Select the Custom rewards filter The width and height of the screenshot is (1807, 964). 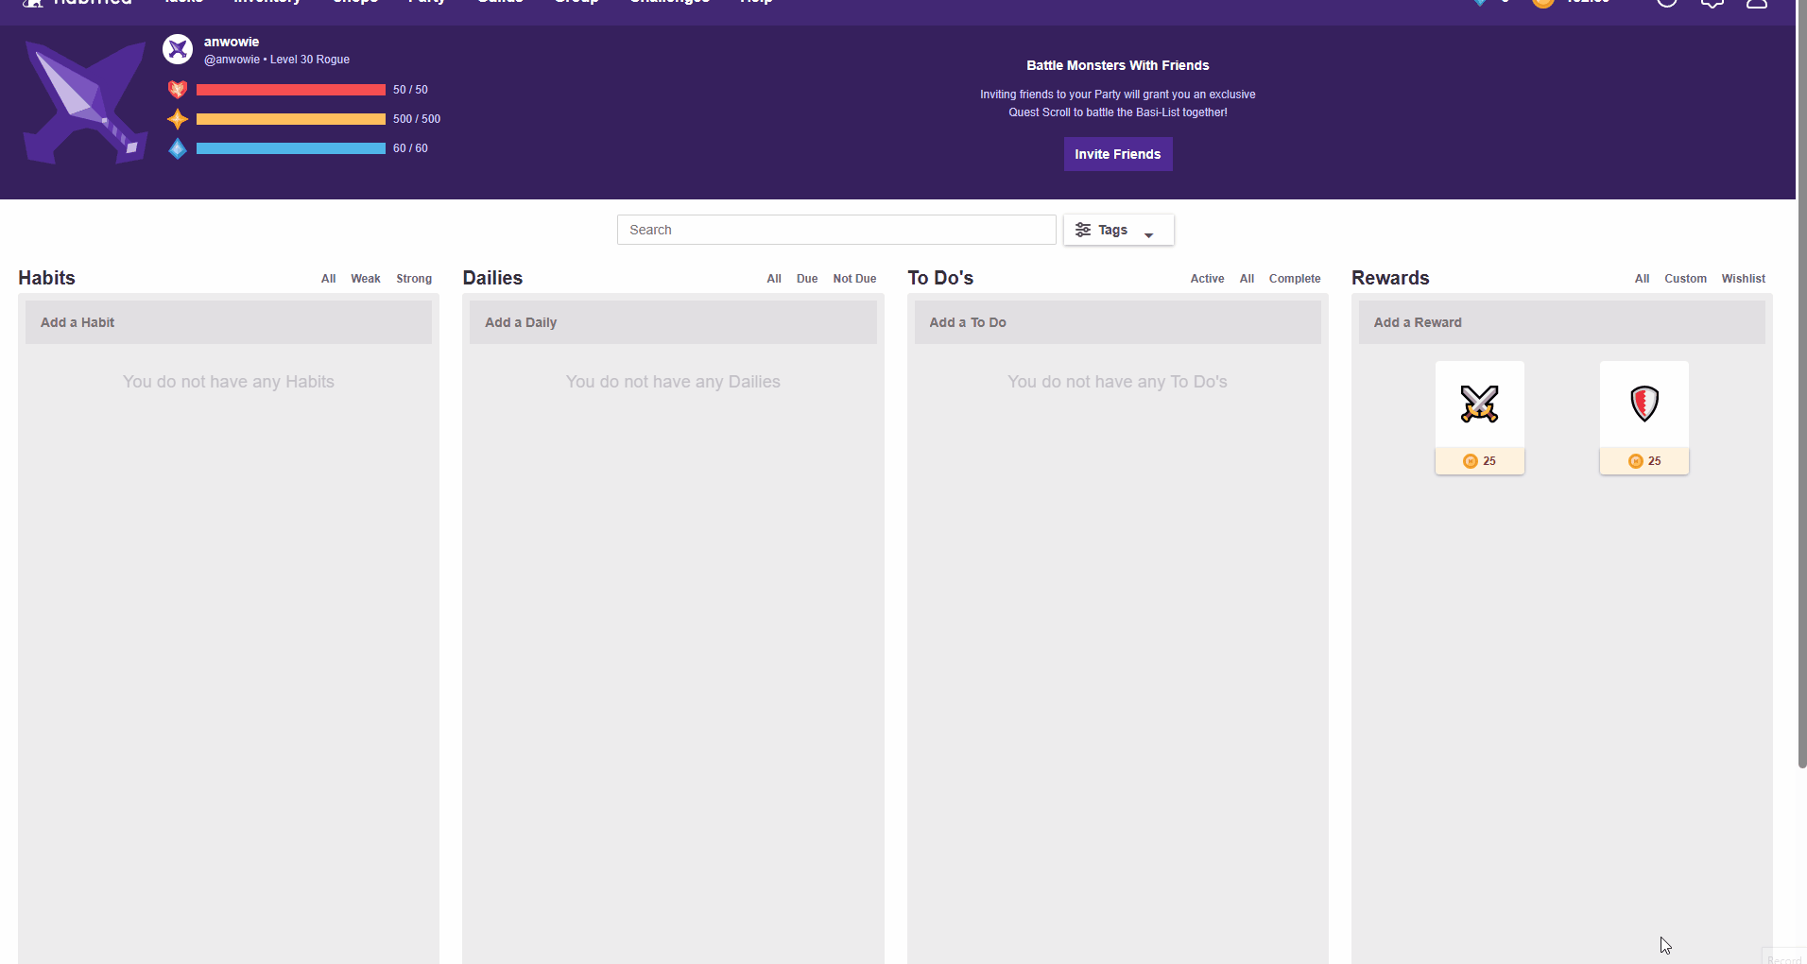click(1685, 279)
